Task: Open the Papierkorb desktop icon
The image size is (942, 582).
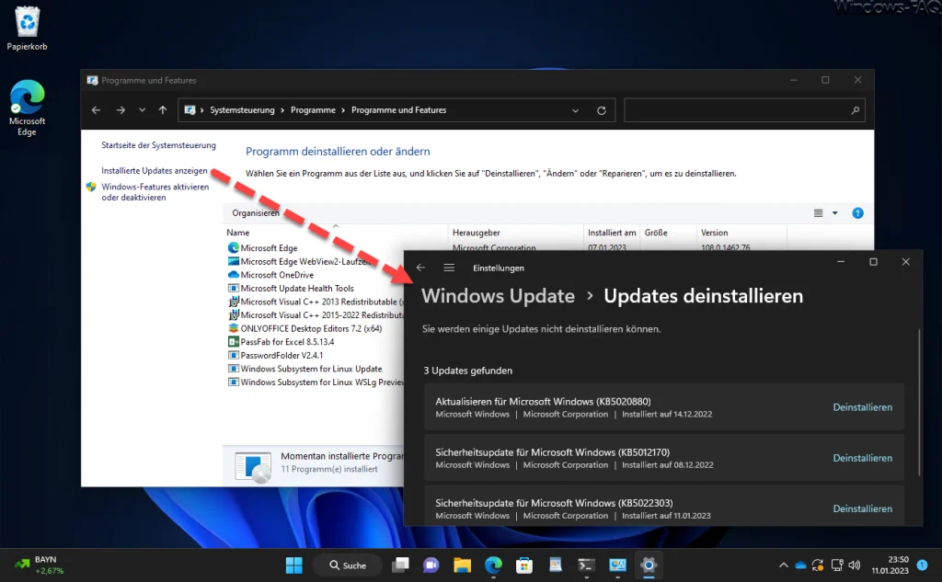Action: (27, 28)
